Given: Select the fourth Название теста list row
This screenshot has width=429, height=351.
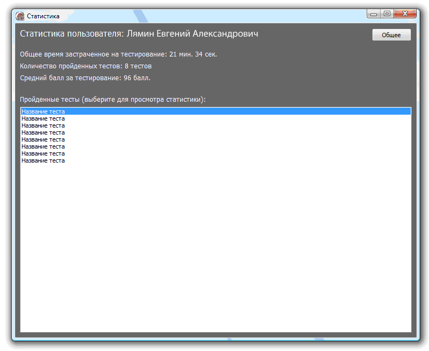Looking at the screenshot, I should pyautogui.click(x=216, y=132).
